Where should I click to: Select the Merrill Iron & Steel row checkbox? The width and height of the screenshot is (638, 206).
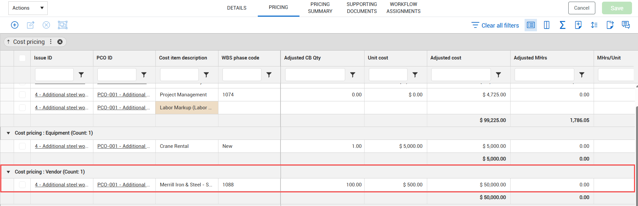pyautogui.click(x=22, y=185)
